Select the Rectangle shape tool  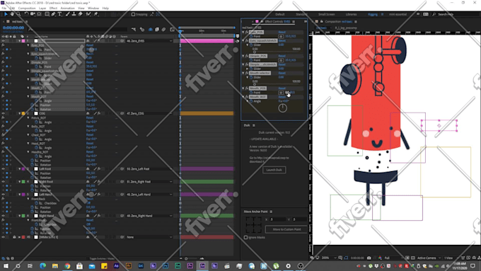coord(47,14)
